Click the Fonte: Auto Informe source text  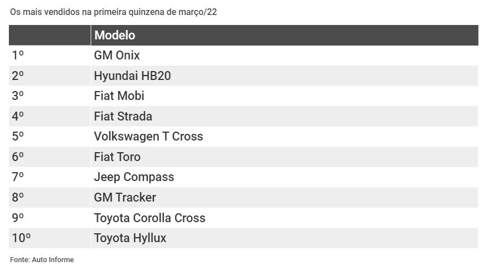coord(42,260)
